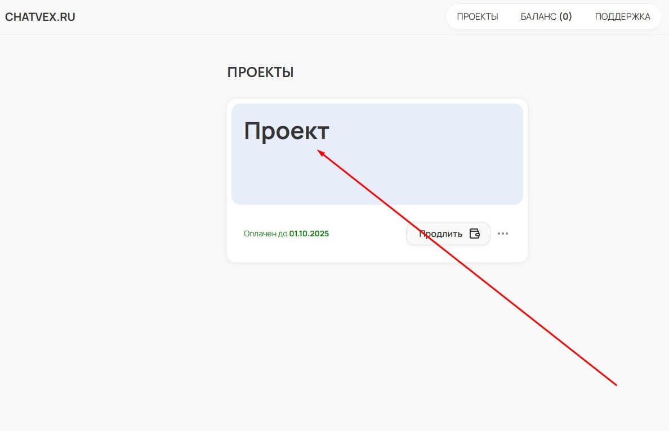This screenshot has width=669, height=431.
Task: Open the project titled Проект
Action: pos(286,132)
